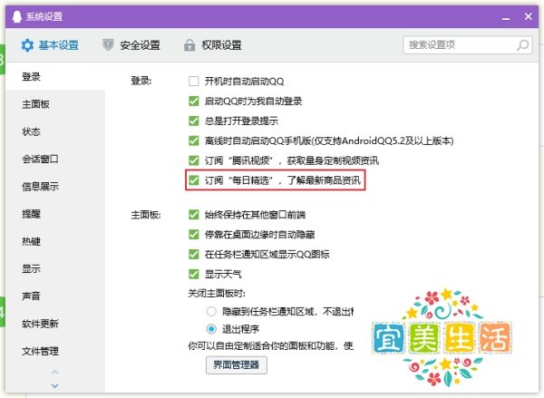Click the 系统设置 title text
This screenshot has height=398, width=544.
click(x=44, y=16)
